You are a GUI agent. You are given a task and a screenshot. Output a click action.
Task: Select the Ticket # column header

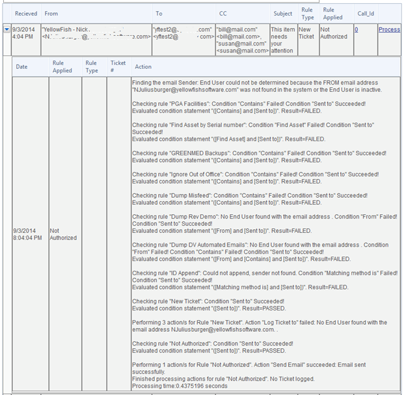pyautogui.click(x=118, y=66)
